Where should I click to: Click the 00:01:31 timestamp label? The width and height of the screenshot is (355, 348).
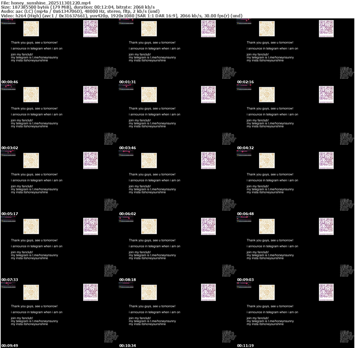pos(128,82)
